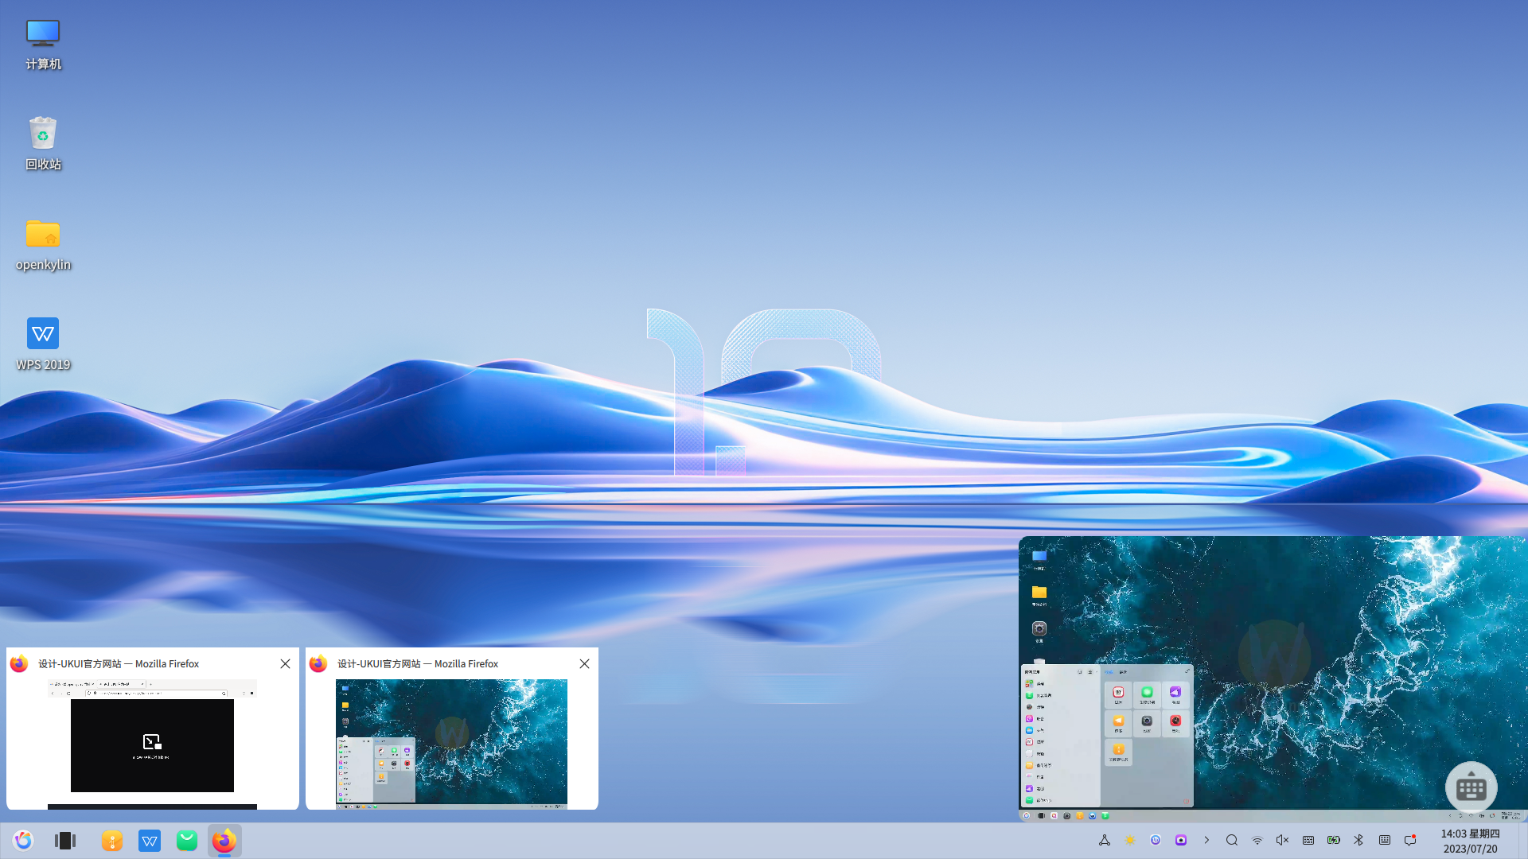
Task: Open the battery power status icon
Action: pos(1334,840)
